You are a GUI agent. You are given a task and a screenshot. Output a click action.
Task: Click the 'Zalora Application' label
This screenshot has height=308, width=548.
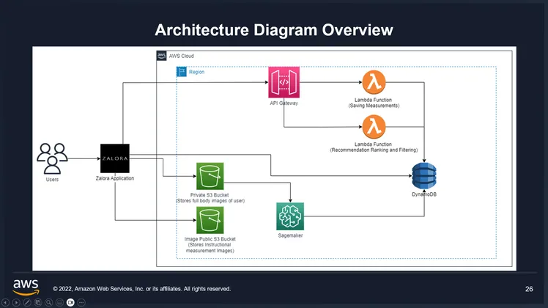coord(115,178)
